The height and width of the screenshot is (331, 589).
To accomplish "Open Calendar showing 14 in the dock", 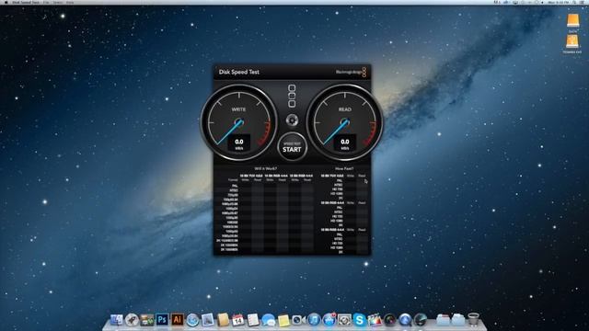I will click(x=237, y=320).
